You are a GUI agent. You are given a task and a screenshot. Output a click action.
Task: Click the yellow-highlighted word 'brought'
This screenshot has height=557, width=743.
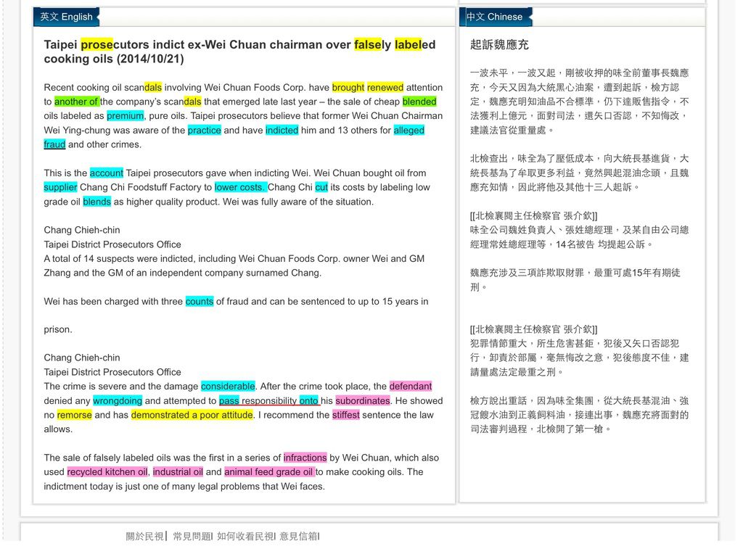348,88
